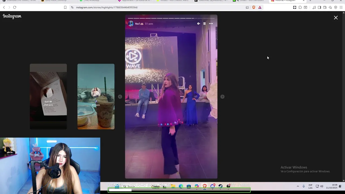Open Microsoft Edge from taskbar

(181, 186)
